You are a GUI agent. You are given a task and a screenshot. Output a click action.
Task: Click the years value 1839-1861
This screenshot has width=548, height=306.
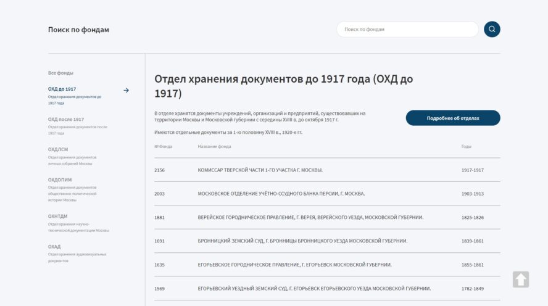point(473,241)
